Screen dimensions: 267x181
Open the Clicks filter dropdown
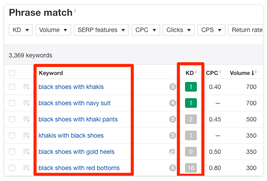[179, 30]
